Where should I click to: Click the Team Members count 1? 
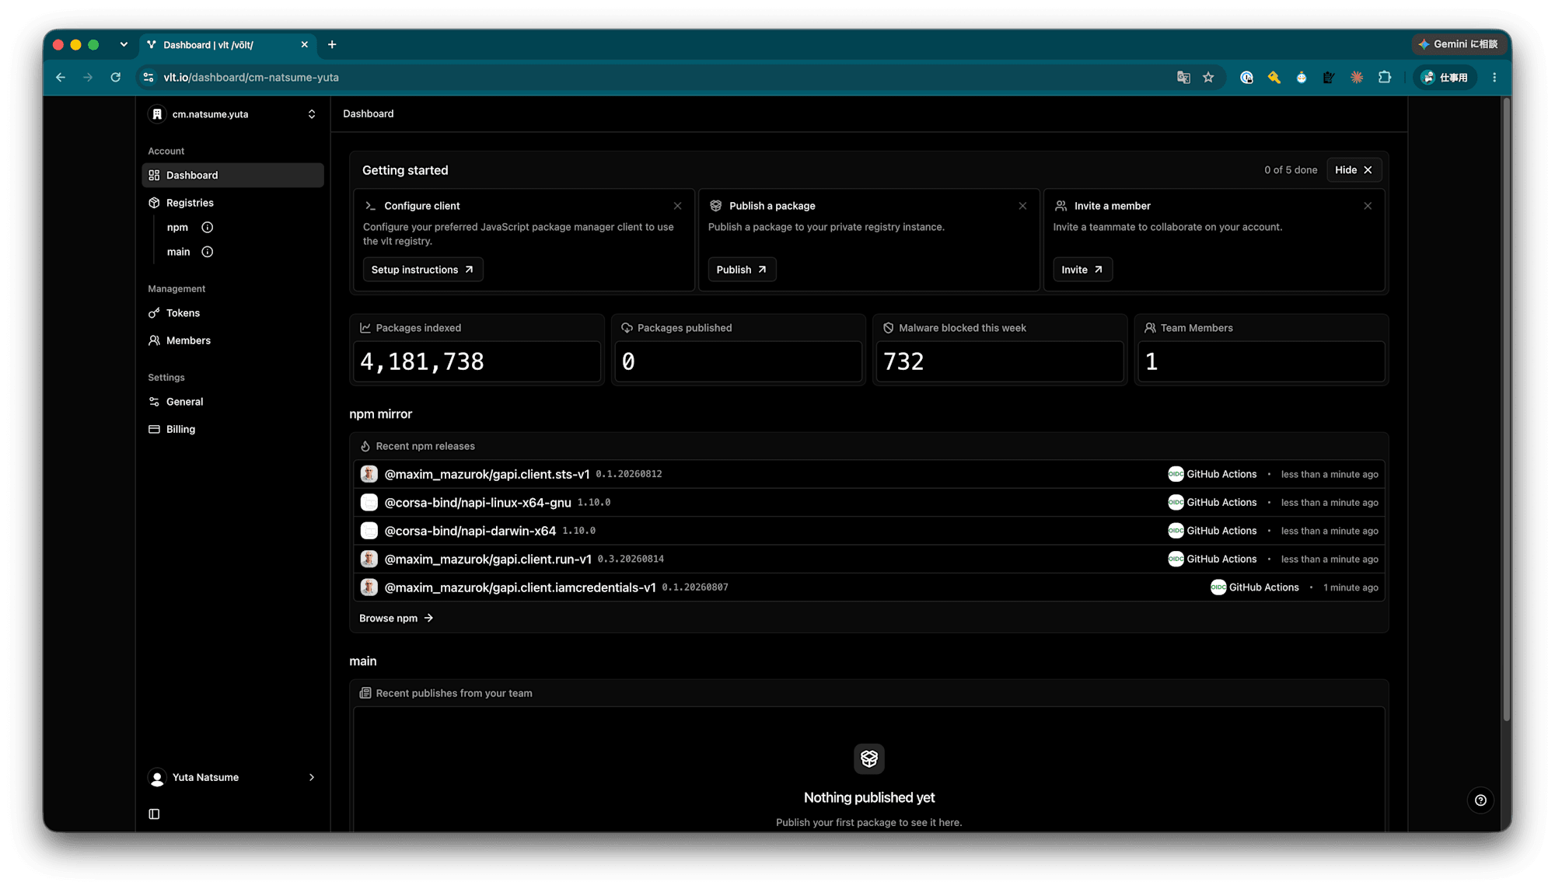(1151, 361)
